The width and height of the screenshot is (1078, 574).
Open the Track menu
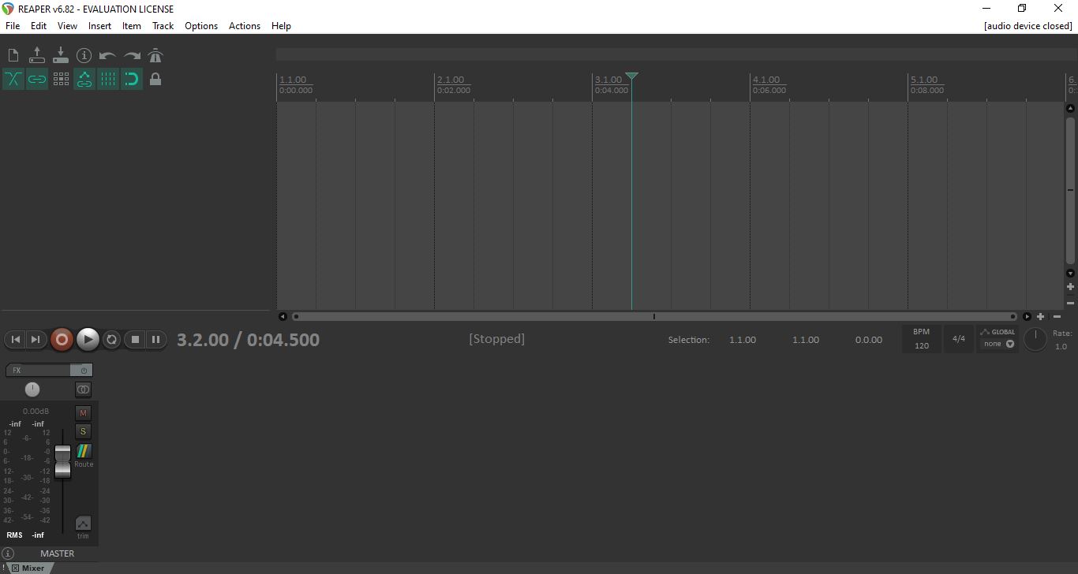[x=163, y=25]
